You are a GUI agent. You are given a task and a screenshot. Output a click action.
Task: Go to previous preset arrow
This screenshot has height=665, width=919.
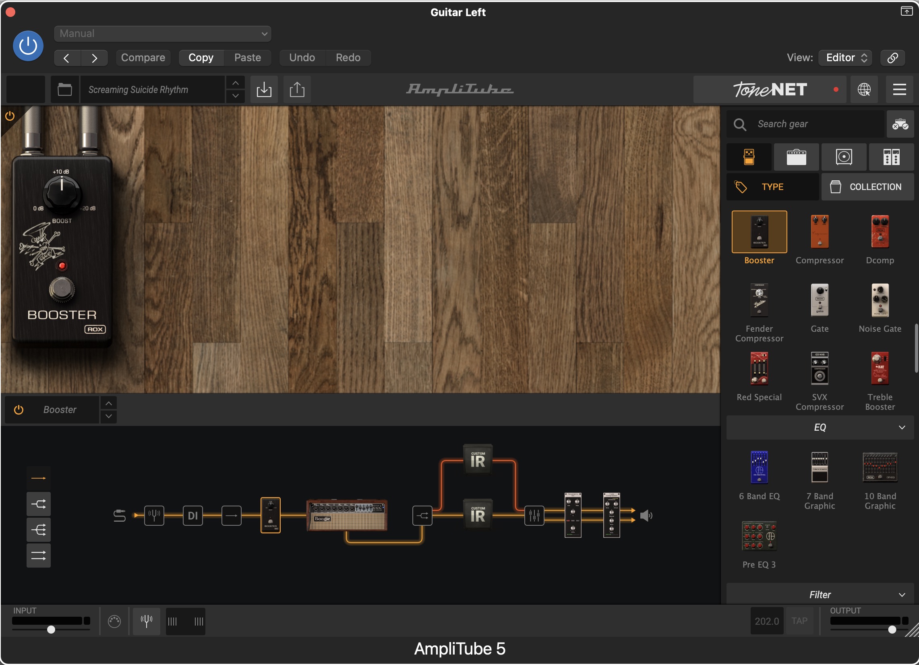coord(67,58)
